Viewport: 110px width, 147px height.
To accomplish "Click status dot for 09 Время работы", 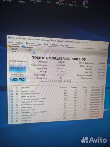I will [12, 111].
